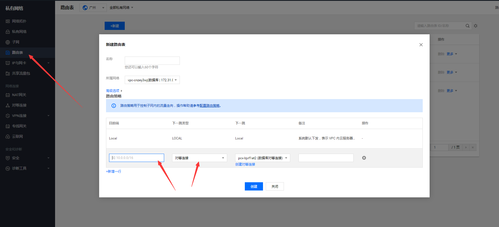Open the 下一跳类型 对等连接 dropdown
Image resolution: width=499 pixels, height=227 pixels.
[x=199, y=158]
